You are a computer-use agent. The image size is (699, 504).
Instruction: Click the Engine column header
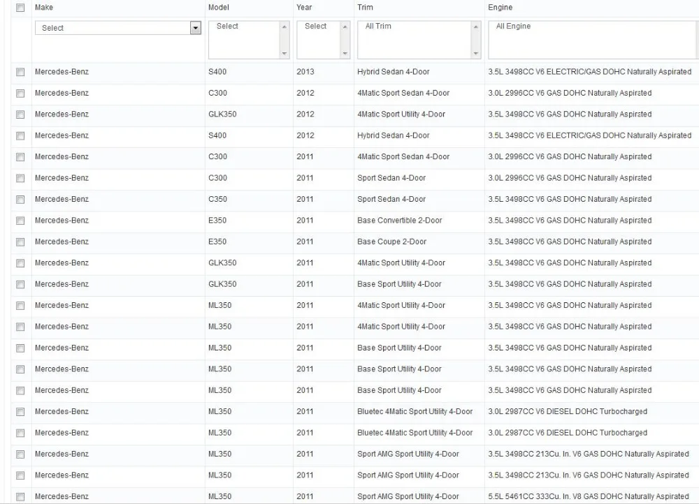click(500, 7)
